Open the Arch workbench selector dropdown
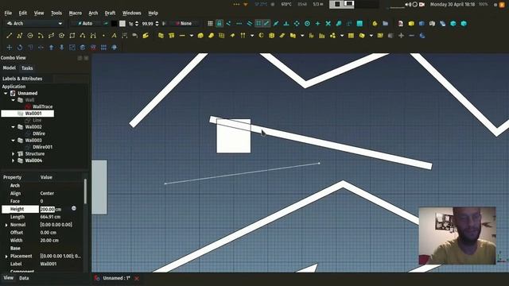Image resolution: width=509 pixels, height=286 pixels. pyautogui.click(x=34, y=23)
